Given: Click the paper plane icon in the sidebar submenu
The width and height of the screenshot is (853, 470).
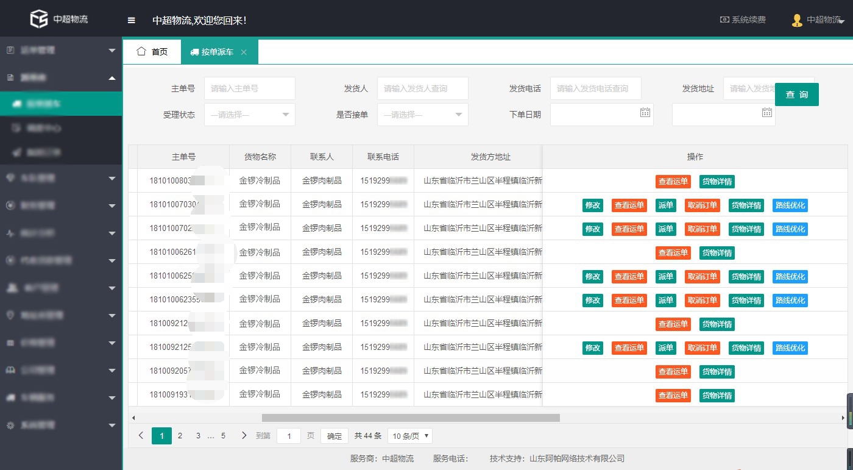Looking at the screenshot, I should point(16,152).
